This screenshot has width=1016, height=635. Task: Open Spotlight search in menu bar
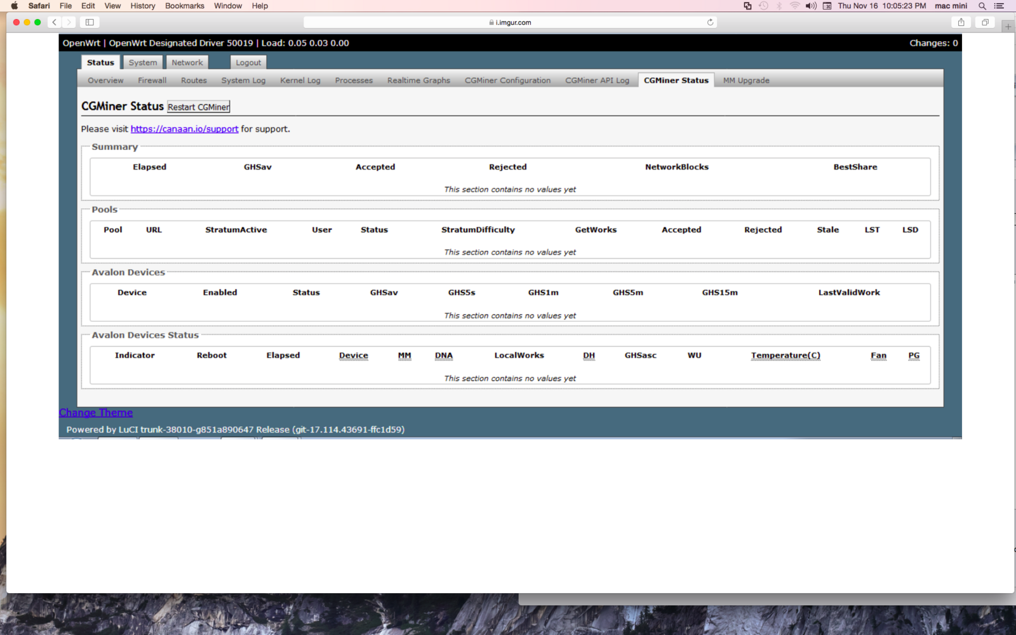[982, 6]
